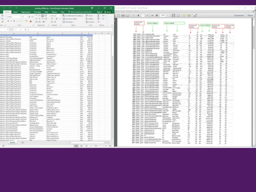Adjust the Excel zoom slider
The height and width of the screenshot is (192, 256).
[x=96, y=146]
